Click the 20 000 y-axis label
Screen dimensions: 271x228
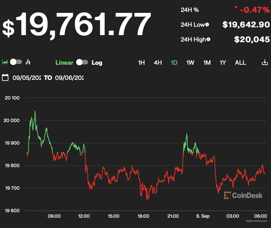coord(12,120)
